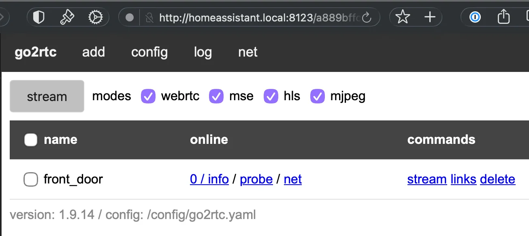Open the add menu item
The width and height of the screenshot is (529, 236).
(94, 52)
